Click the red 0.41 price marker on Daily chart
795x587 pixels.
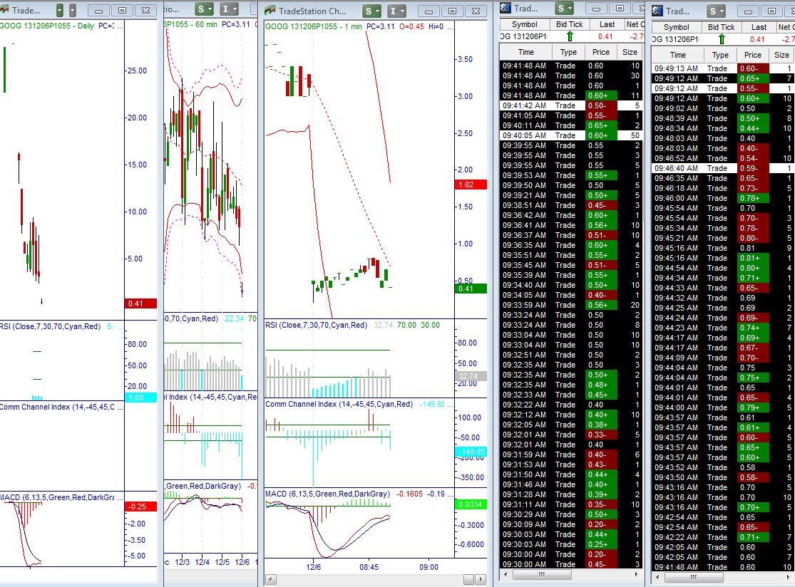click(141, 303)
